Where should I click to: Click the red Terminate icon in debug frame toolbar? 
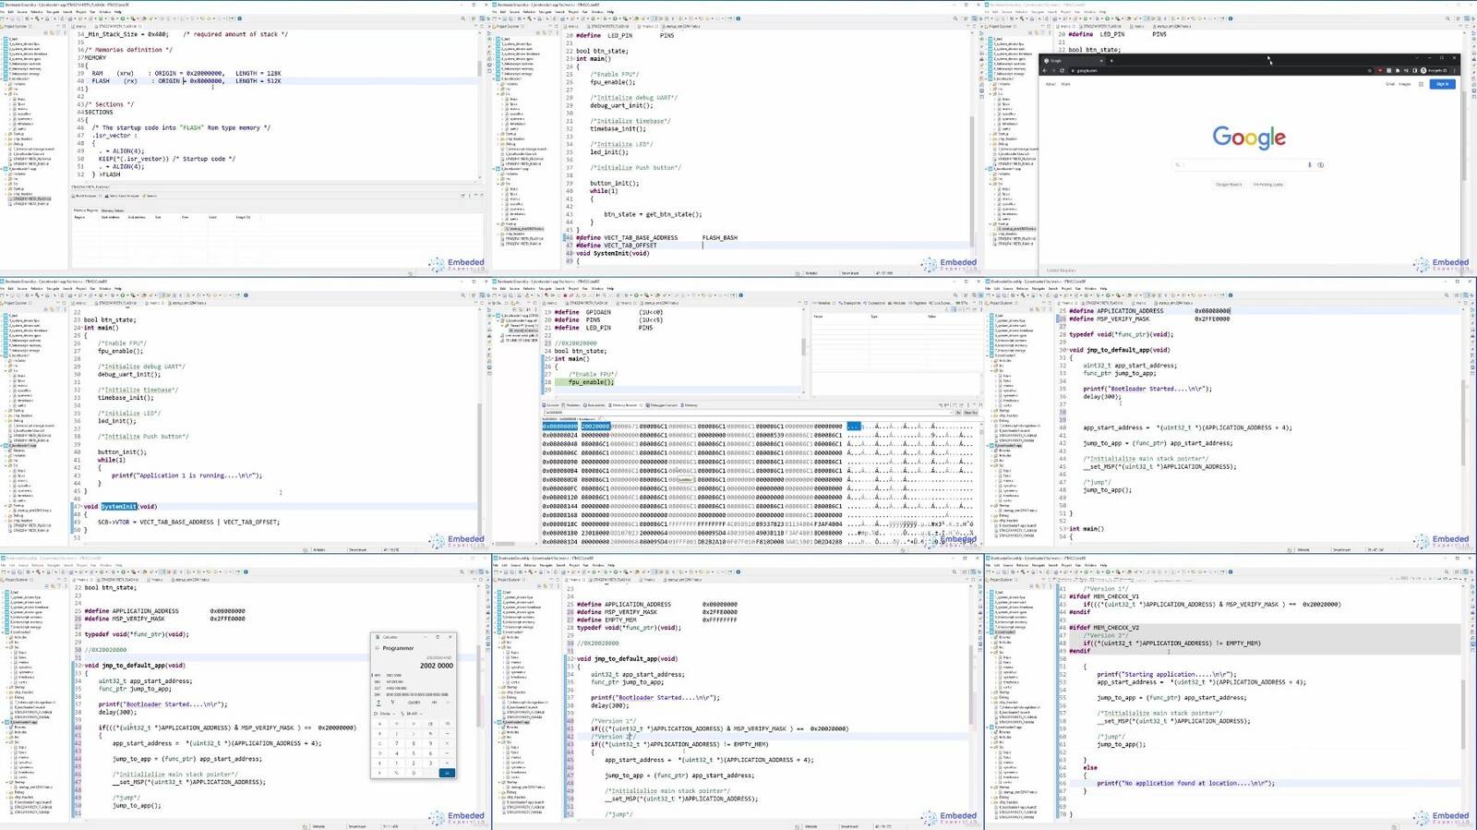(x=565, y=295)
